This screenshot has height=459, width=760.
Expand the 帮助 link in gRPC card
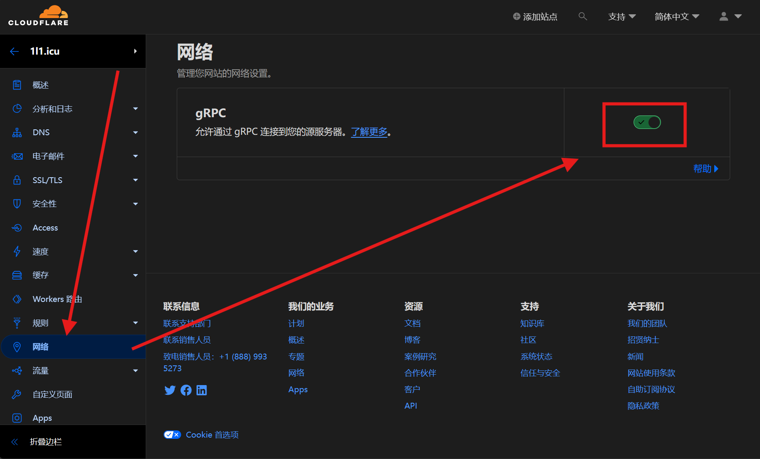tap(706, 169)
